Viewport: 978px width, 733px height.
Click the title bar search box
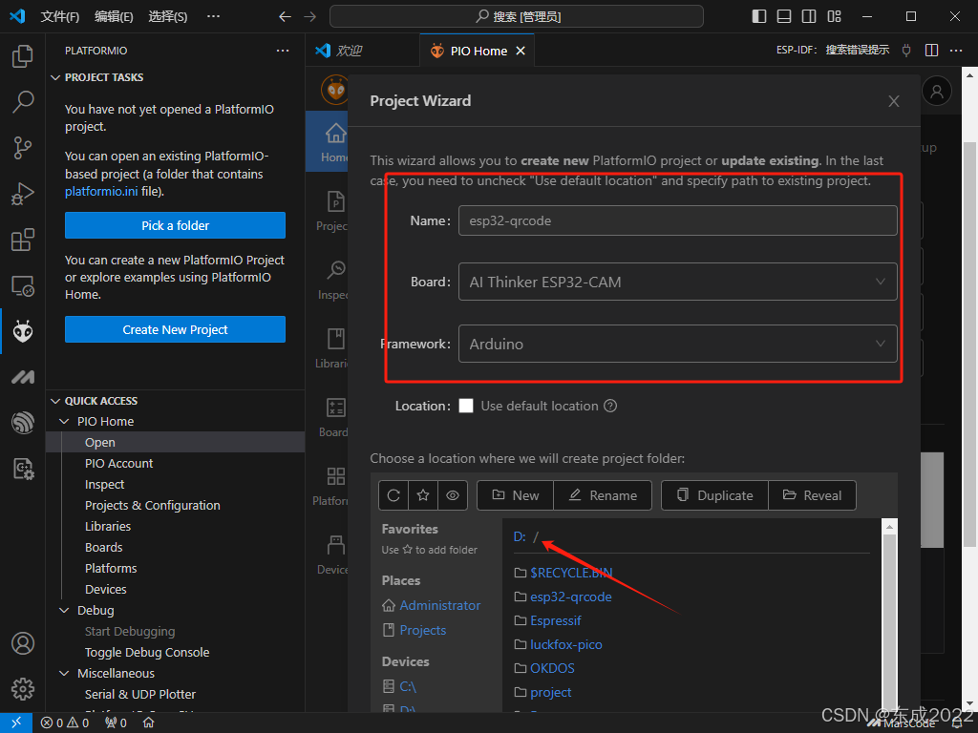pos(517,16)
